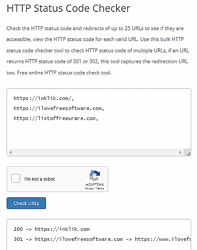
Task: Click the horizontal scrollbar track of URL box
Action: click(x=95, y=152)
